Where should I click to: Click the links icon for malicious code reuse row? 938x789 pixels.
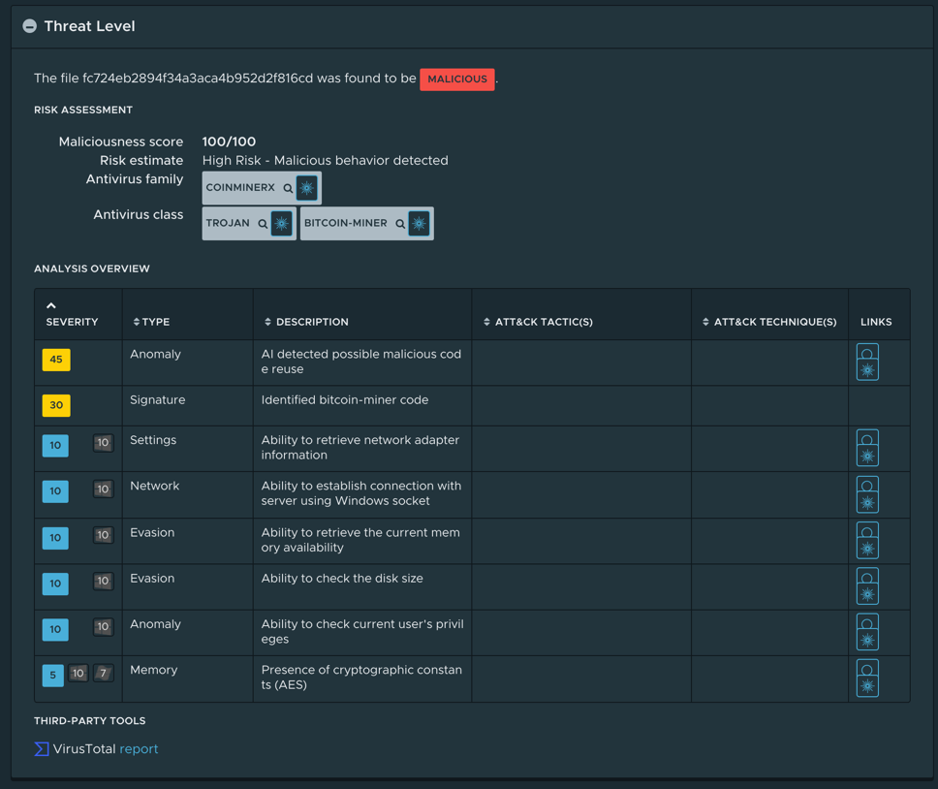[867, 363]
